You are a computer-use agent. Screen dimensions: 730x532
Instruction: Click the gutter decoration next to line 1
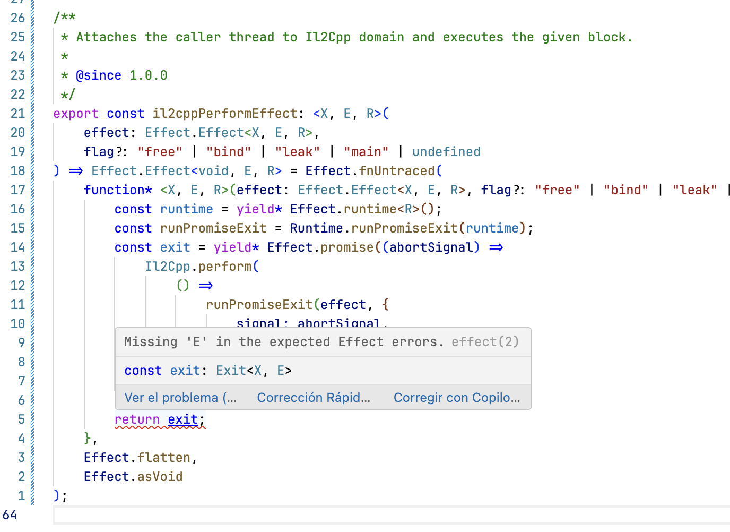coord(33,495)
